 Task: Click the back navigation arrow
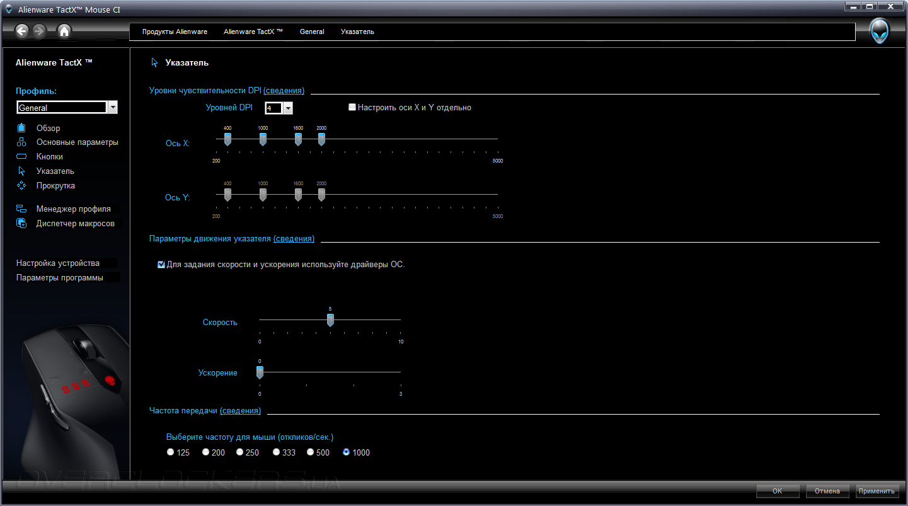(22, 31)
